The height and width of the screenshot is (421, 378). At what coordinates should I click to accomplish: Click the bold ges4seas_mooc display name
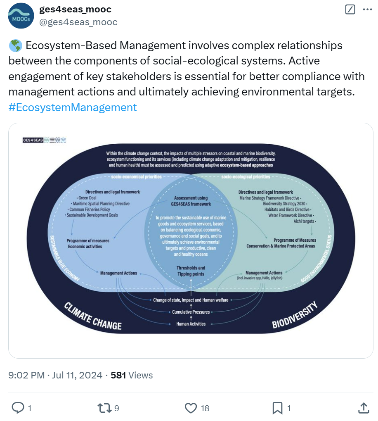tap(75, 9)
